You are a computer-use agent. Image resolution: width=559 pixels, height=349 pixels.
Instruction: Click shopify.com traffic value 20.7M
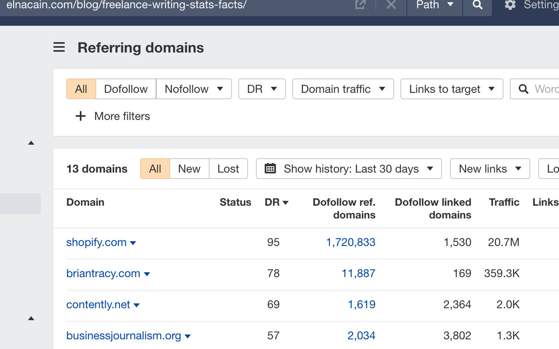[x=504, y=242]
